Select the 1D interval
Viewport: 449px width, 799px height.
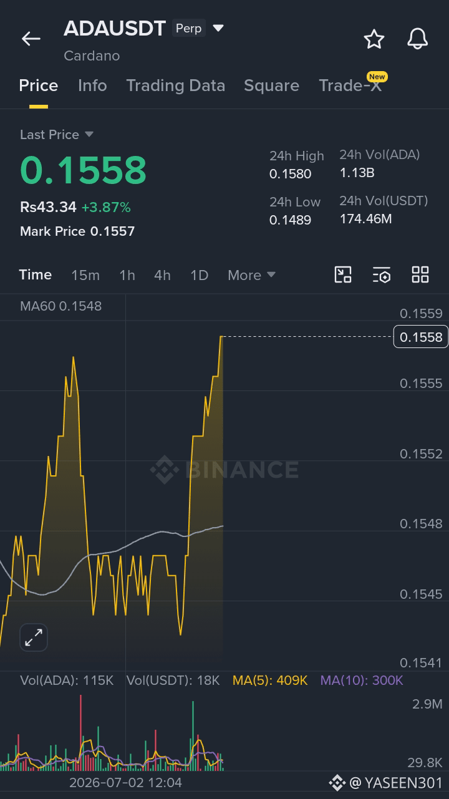click(x=200, y=275)
